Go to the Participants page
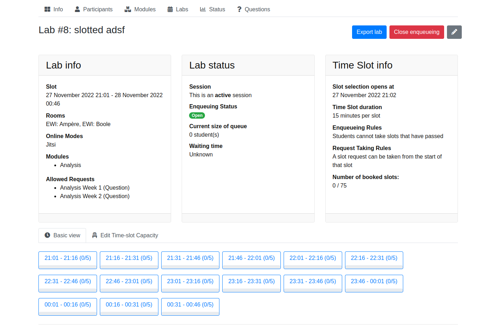484x327 pixels. point(93,9)
